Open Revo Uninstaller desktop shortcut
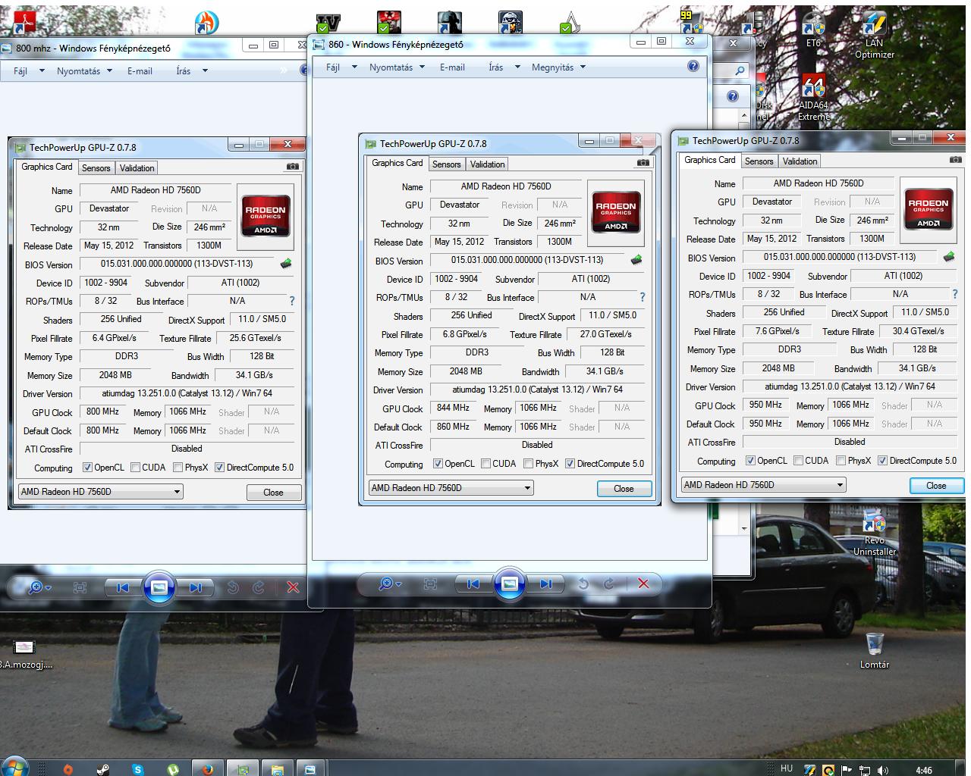 pyautogui.click(x=874, y=533)
